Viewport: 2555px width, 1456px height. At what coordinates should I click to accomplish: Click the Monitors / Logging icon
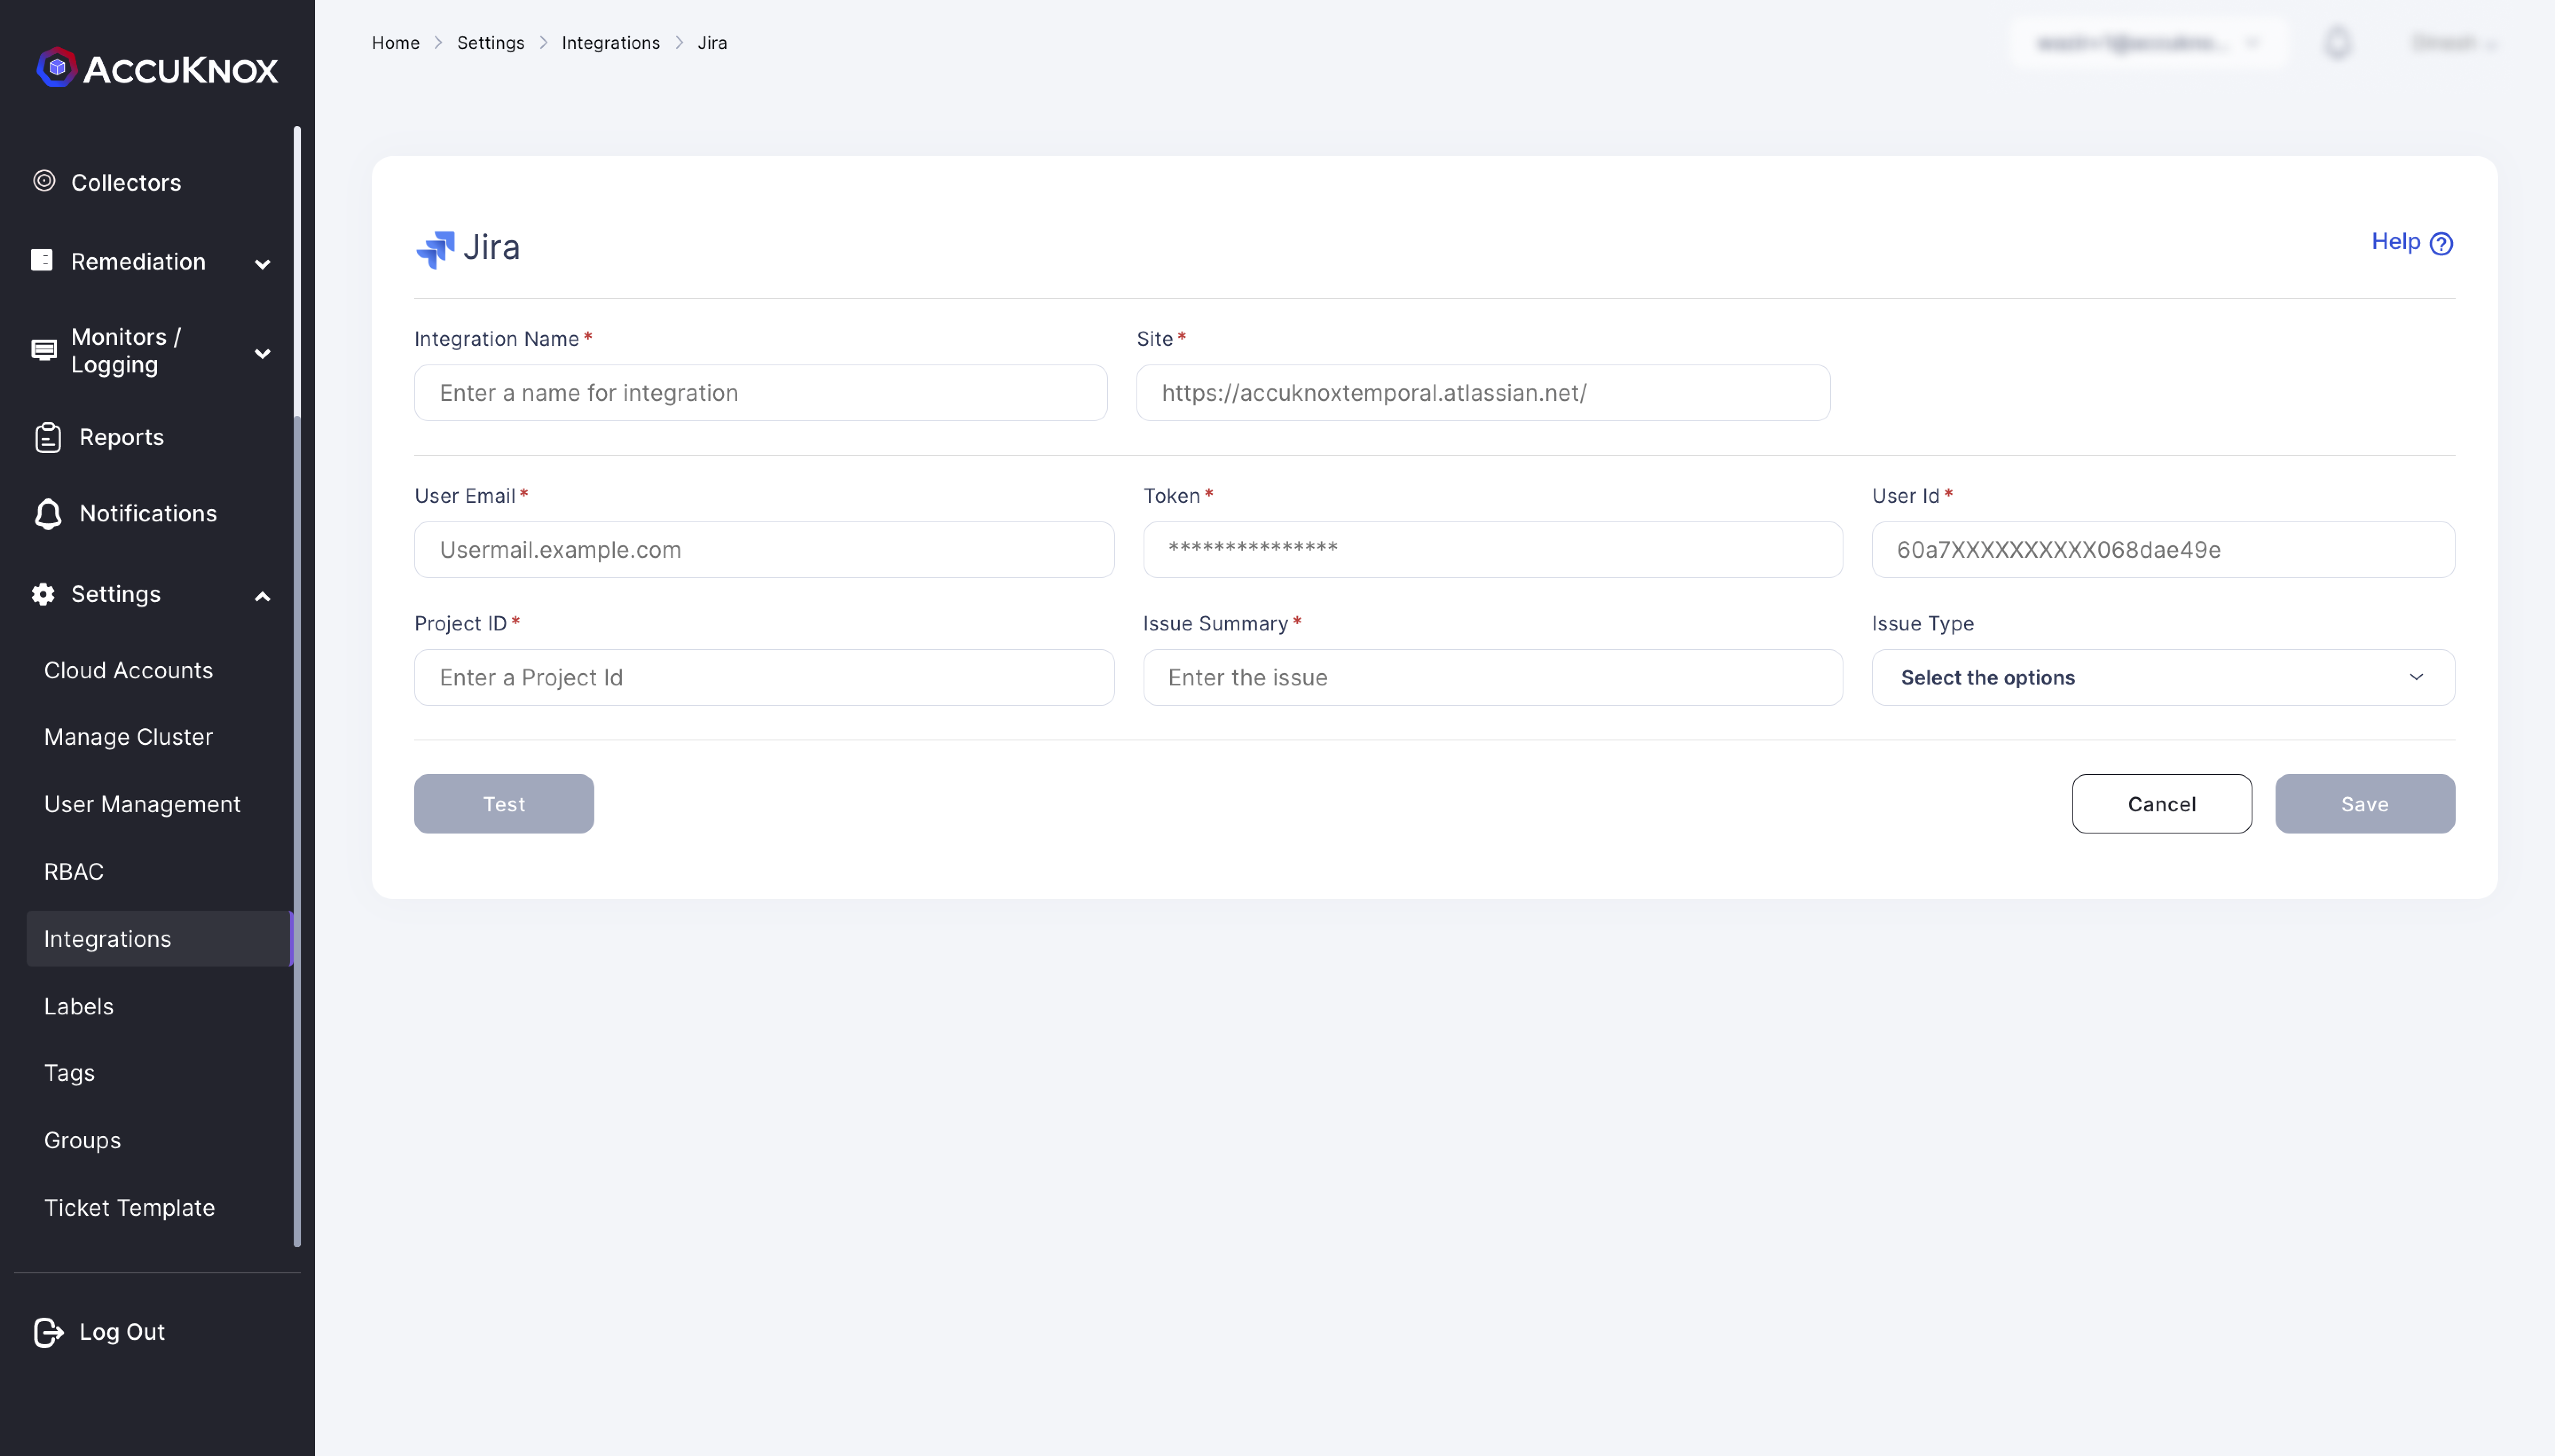click(x=44, y=350)
